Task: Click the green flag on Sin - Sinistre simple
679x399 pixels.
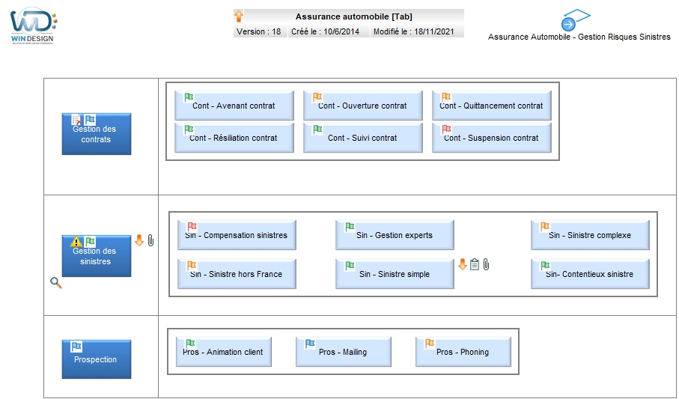Action: tap(350, 266)
